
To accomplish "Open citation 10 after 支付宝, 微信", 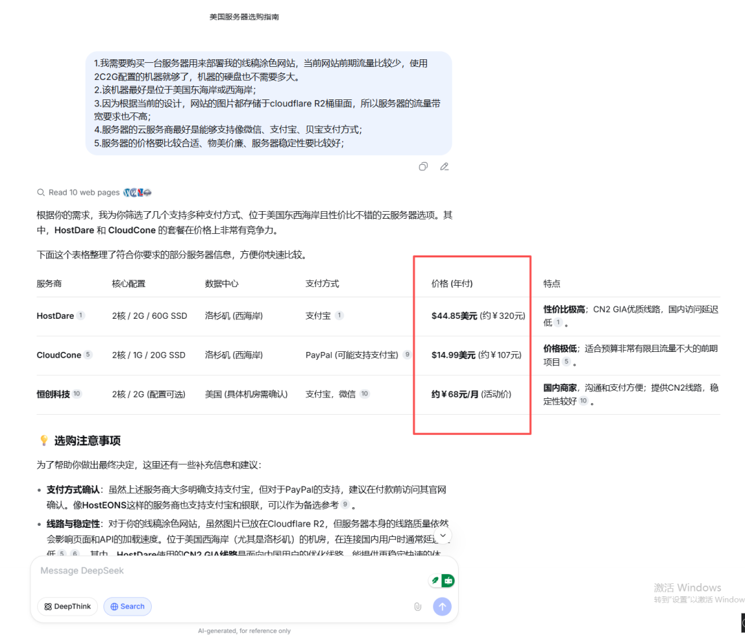I will 364,394.
